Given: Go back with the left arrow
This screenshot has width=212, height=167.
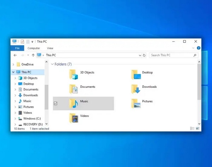Looking at the screenshot, I should [15, 55].
